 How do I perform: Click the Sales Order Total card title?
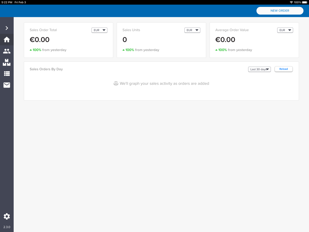(43, 30)
